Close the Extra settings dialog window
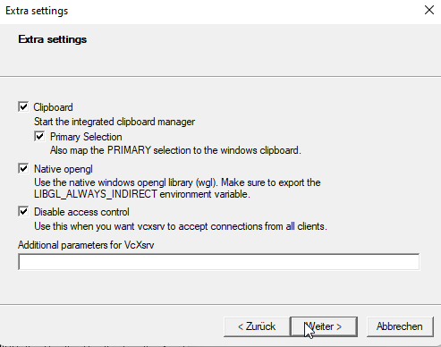The width and height of the screenshot is (441, 347). click(x=429, y=10)
